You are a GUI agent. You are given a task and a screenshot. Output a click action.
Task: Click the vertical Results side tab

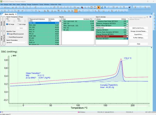(x=1, y=24)
